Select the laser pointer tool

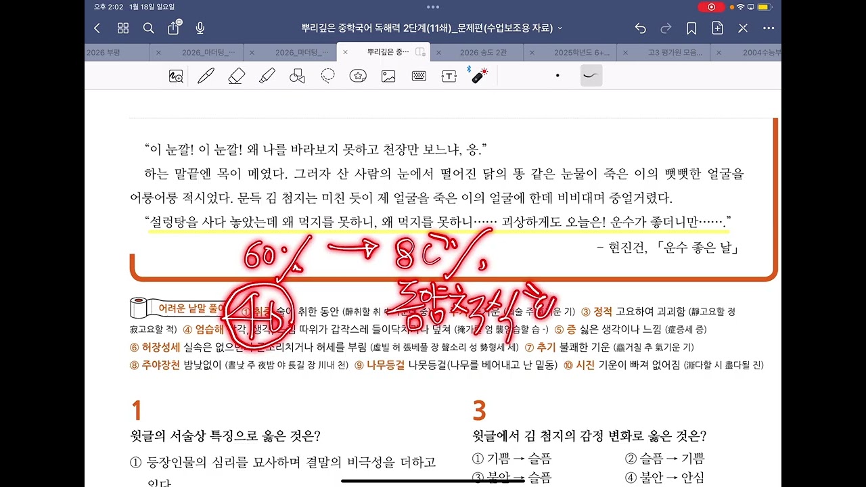(x=480, y=75)
